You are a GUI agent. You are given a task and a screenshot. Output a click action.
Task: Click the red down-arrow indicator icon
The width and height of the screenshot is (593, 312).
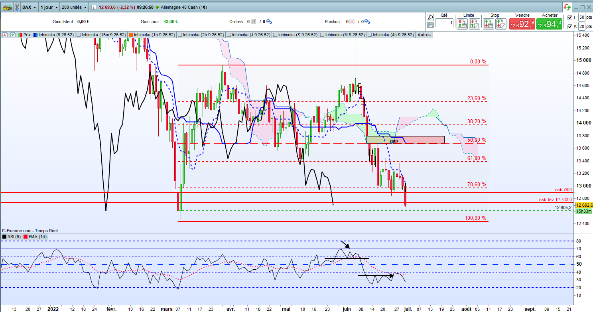5,35
